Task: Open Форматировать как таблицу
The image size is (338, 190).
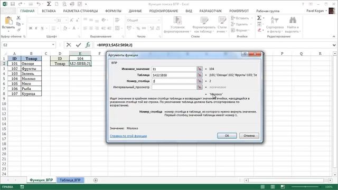Action: (204, 25)
